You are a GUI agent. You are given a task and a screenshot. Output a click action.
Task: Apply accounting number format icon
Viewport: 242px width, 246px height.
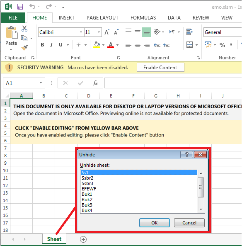208,45
